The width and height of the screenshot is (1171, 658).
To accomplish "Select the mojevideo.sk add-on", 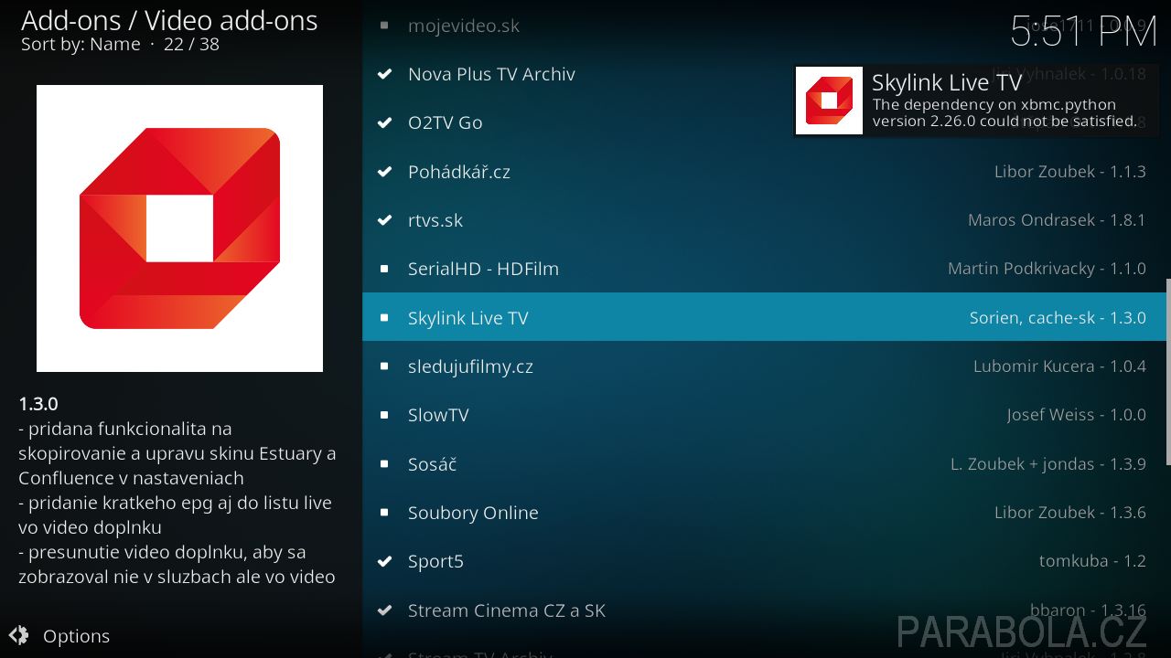I will point(764,26).
